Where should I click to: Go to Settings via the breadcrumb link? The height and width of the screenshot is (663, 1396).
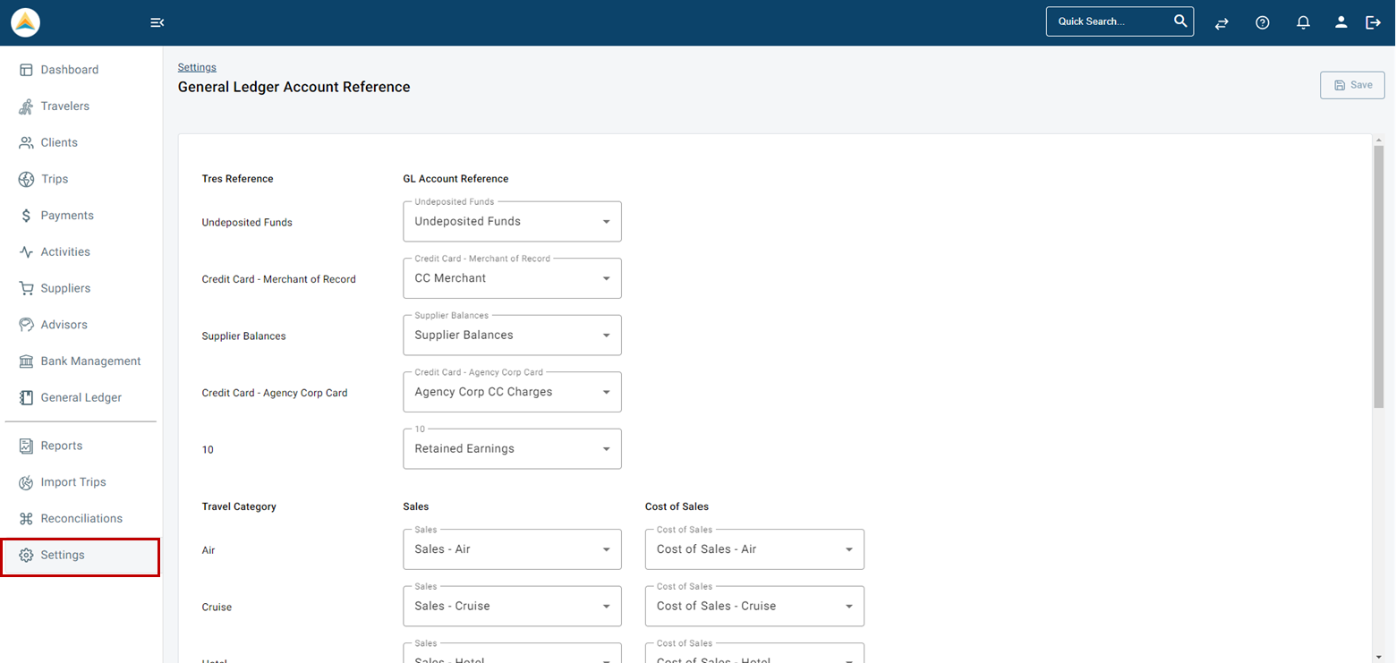click(x=197, y=67)
